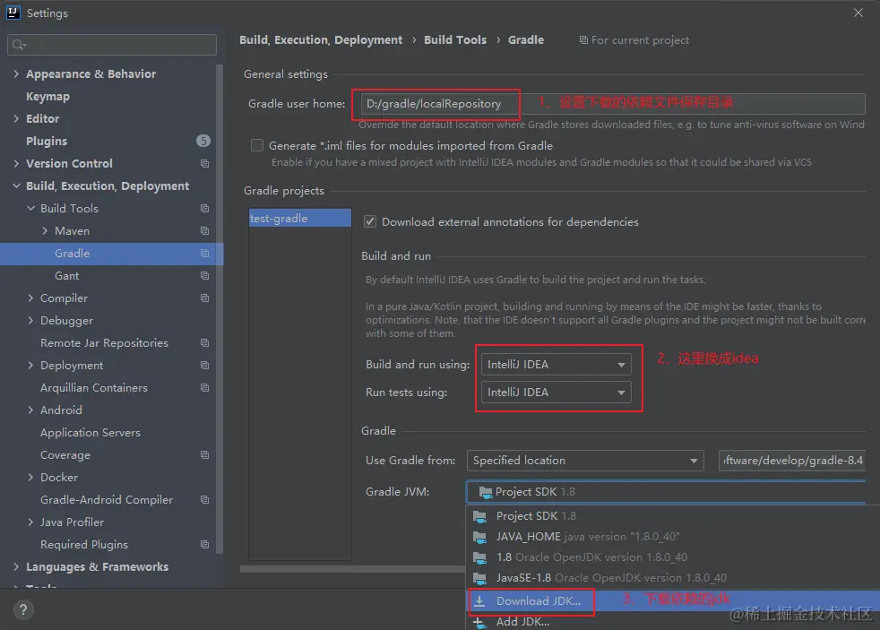
Task: Click the Gradle JVM combo box
Action: [x=666, y=492]
